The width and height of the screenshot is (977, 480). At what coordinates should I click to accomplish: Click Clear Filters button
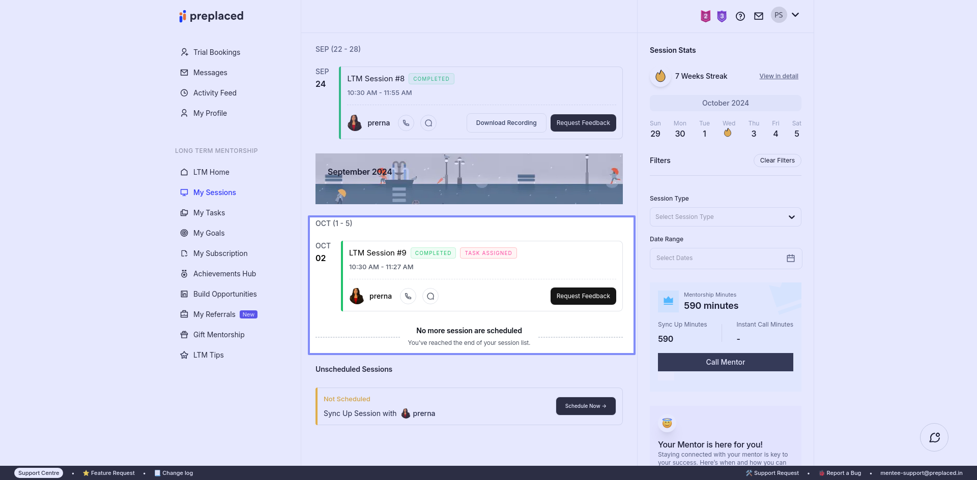tap(778, 161)
